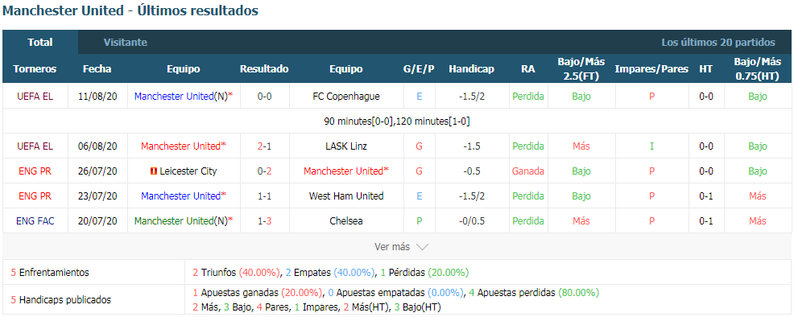Screen dimensions: 794x317
Task: Click Leicester City team name
Action: pyautogui.click(x=188, y=171)
